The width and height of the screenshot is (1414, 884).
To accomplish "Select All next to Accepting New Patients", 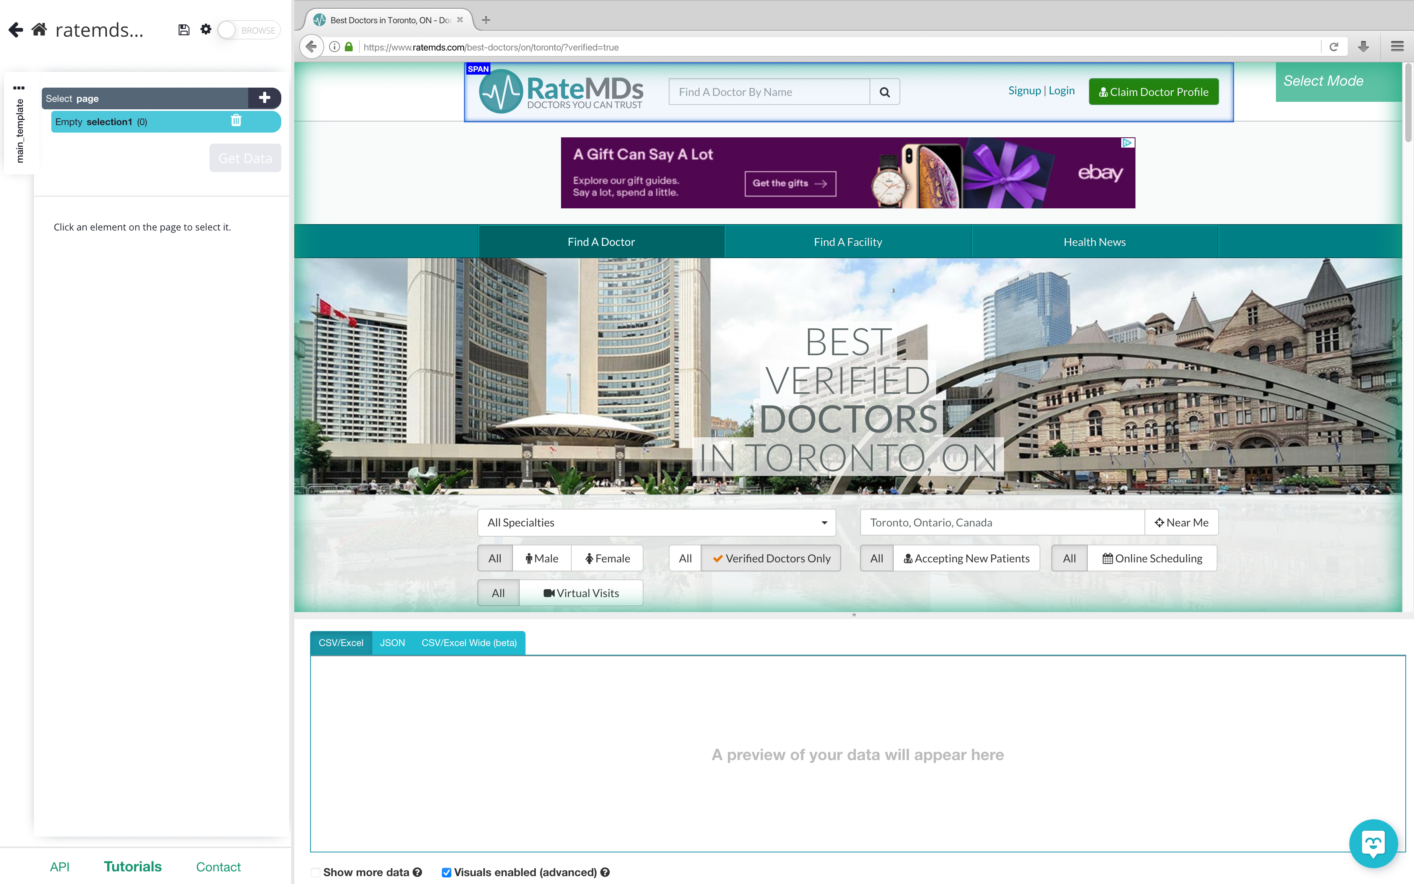I will tap(876, 558).
